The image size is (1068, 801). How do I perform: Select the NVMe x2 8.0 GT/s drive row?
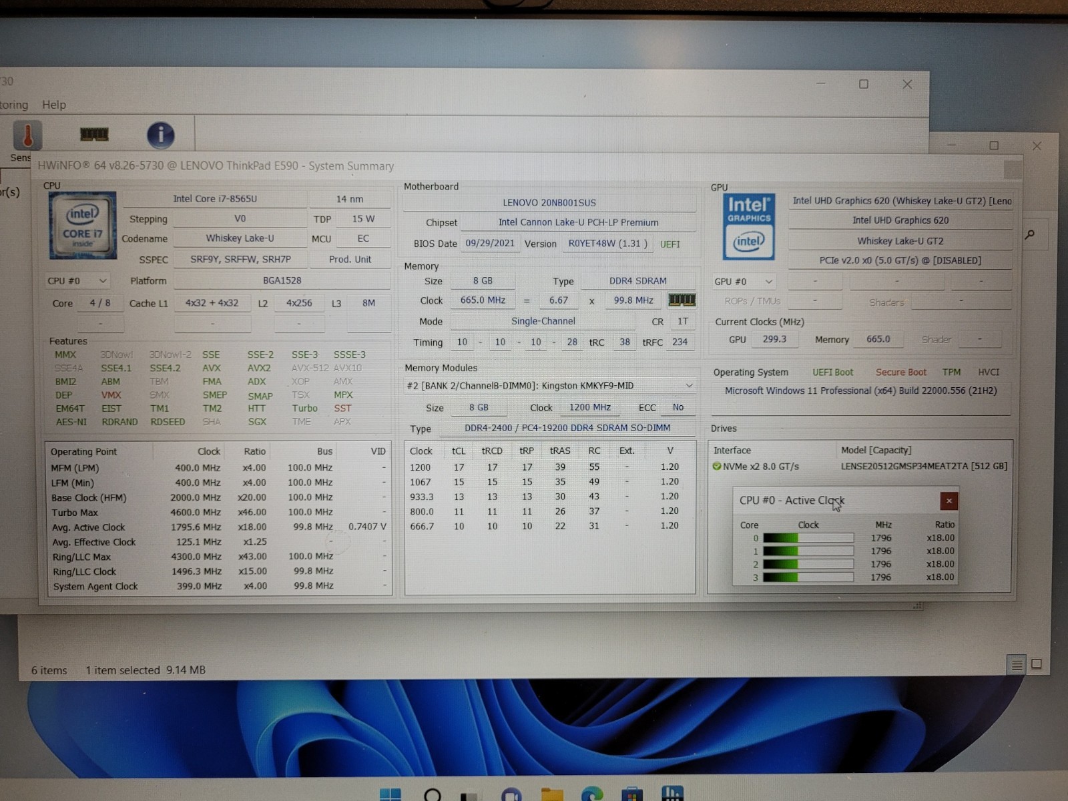click(x=860, y=467)
